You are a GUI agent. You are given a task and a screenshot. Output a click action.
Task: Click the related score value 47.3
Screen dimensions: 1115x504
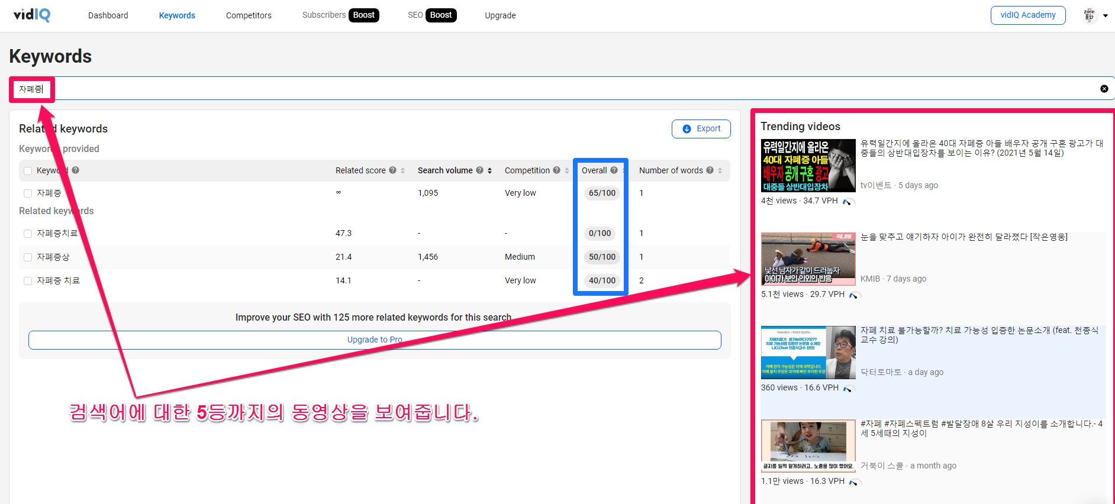(x=343, y=233)
